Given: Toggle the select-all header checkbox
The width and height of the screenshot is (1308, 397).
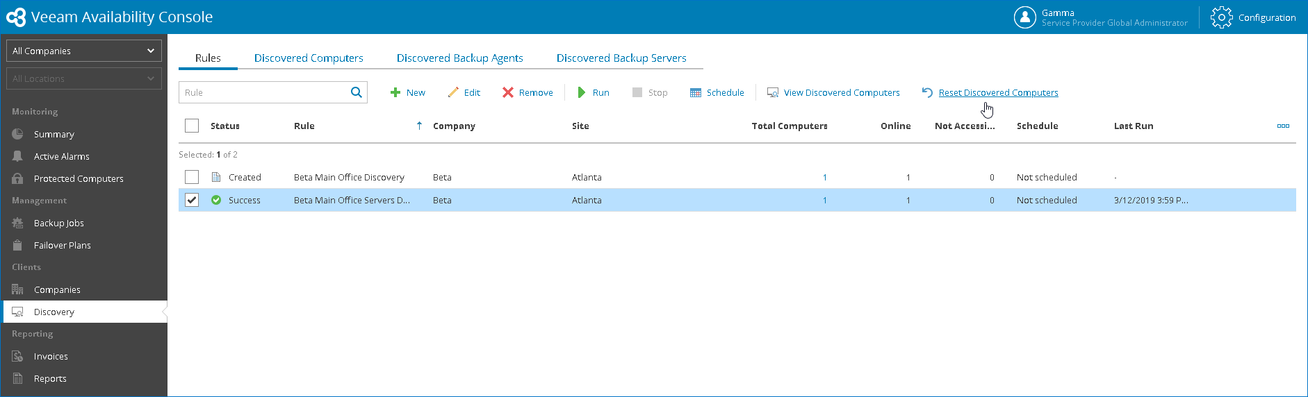Looking at the screenshot, I should (x=192, y=126).
